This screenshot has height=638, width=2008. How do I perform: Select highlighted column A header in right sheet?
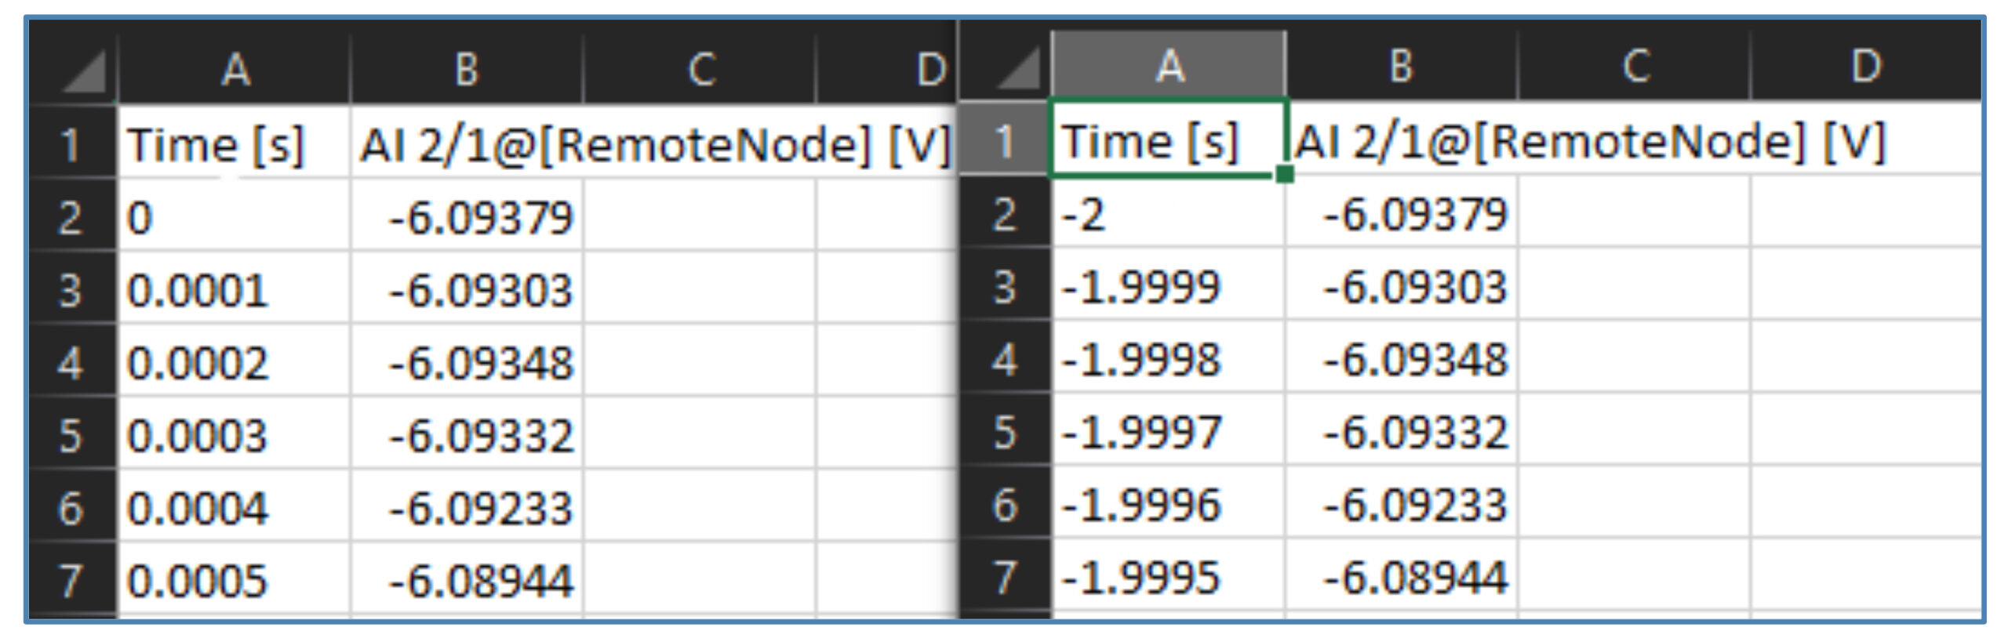[x=1169, y=66]
